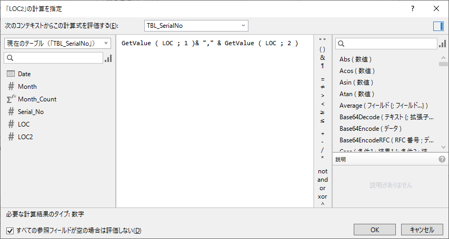Insert the not-equal operator
This screenshot has height=239, width=449.
323,87
